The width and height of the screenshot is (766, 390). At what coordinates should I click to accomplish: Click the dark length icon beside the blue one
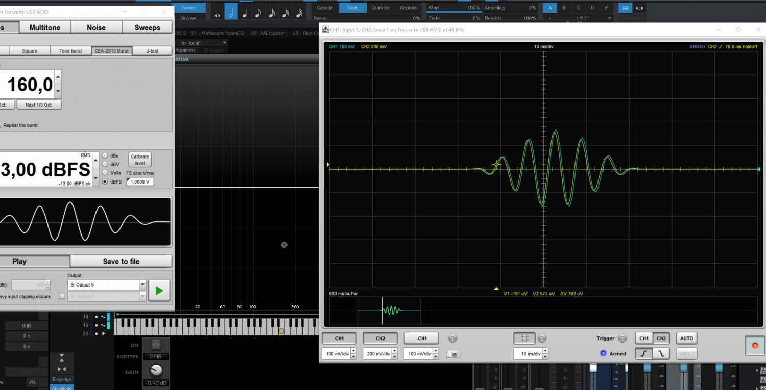tap(640, 8)
